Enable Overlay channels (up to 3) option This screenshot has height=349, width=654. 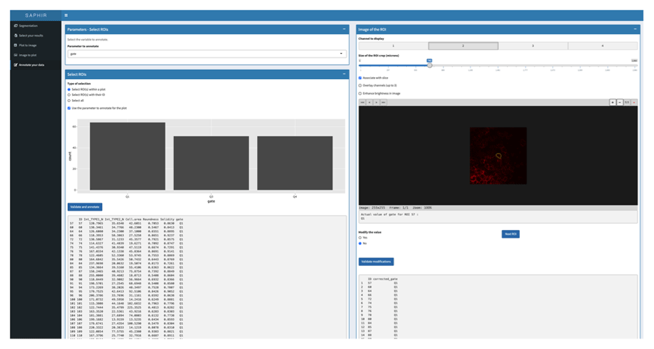[360, 85]
